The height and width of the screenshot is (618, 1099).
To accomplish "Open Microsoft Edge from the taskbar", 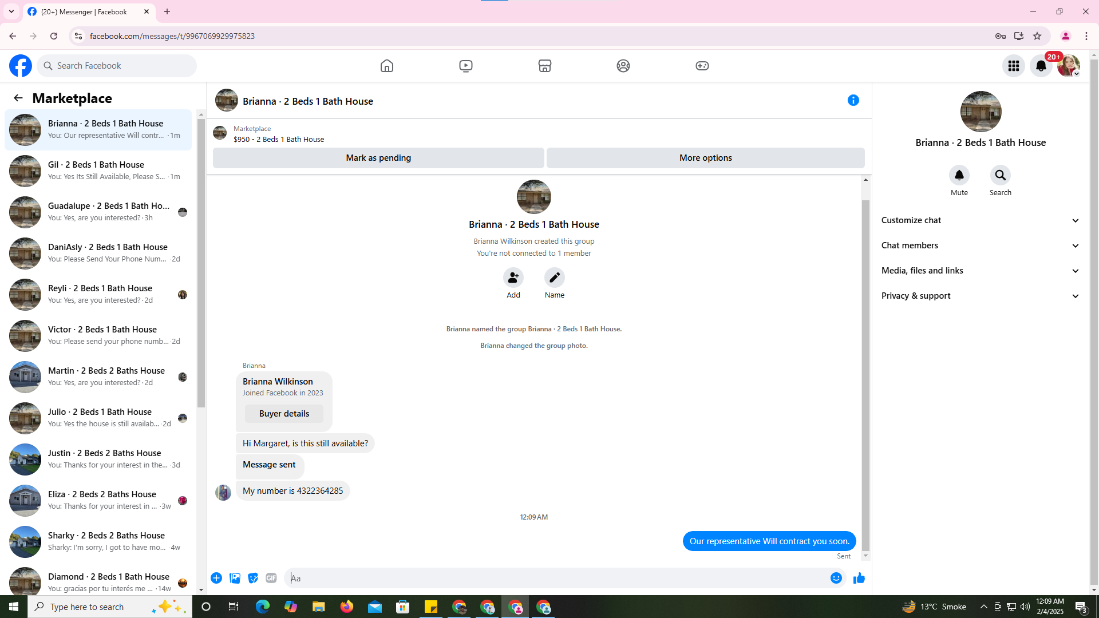I will [x=263, y=607].
